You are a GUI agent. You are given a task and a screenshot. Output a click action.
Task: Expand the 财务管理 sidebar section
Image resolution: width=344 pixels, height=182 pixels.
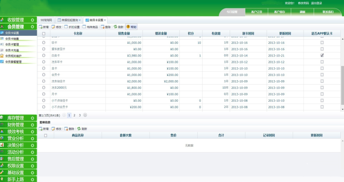coord(18,125)
